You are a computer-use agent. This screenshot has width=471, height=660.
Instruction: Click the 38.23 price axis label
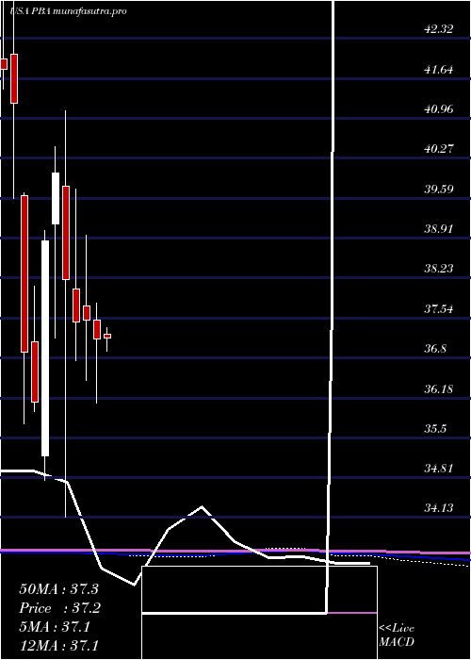point(439,269)
